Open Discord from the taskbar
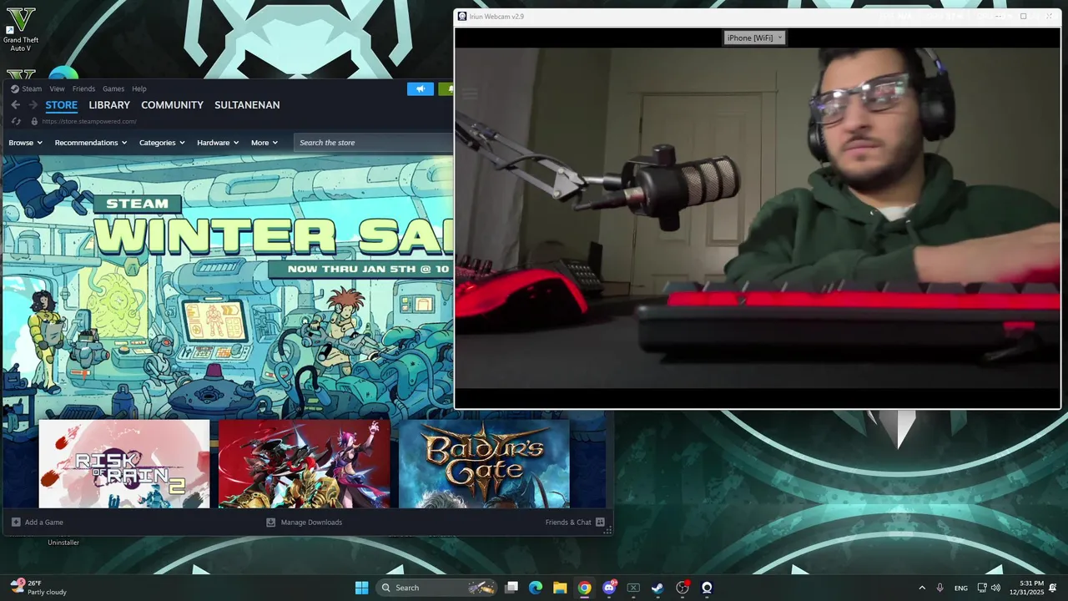The image size is (1068, 601). tap(609, 588)
